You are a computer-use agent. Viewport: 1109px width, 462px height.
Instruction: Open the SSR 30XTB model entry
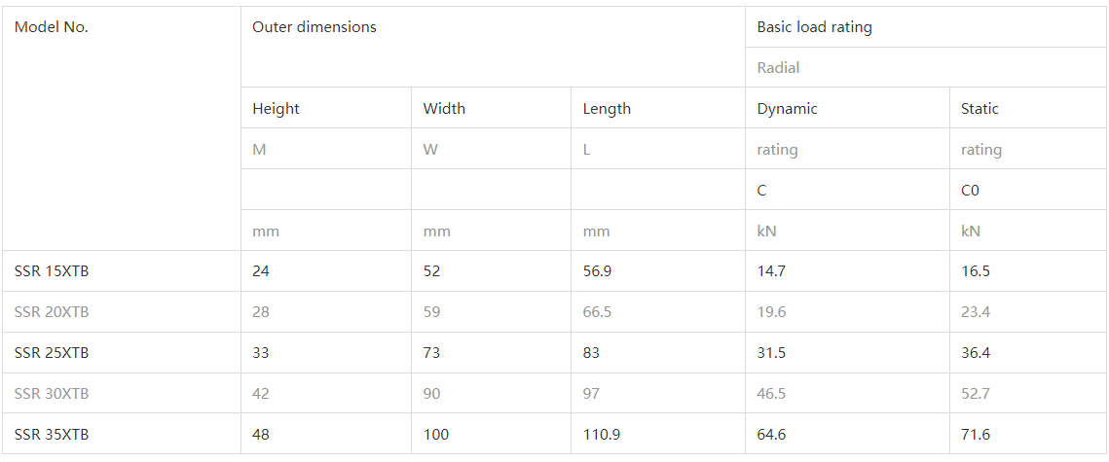tap(52, 394)
